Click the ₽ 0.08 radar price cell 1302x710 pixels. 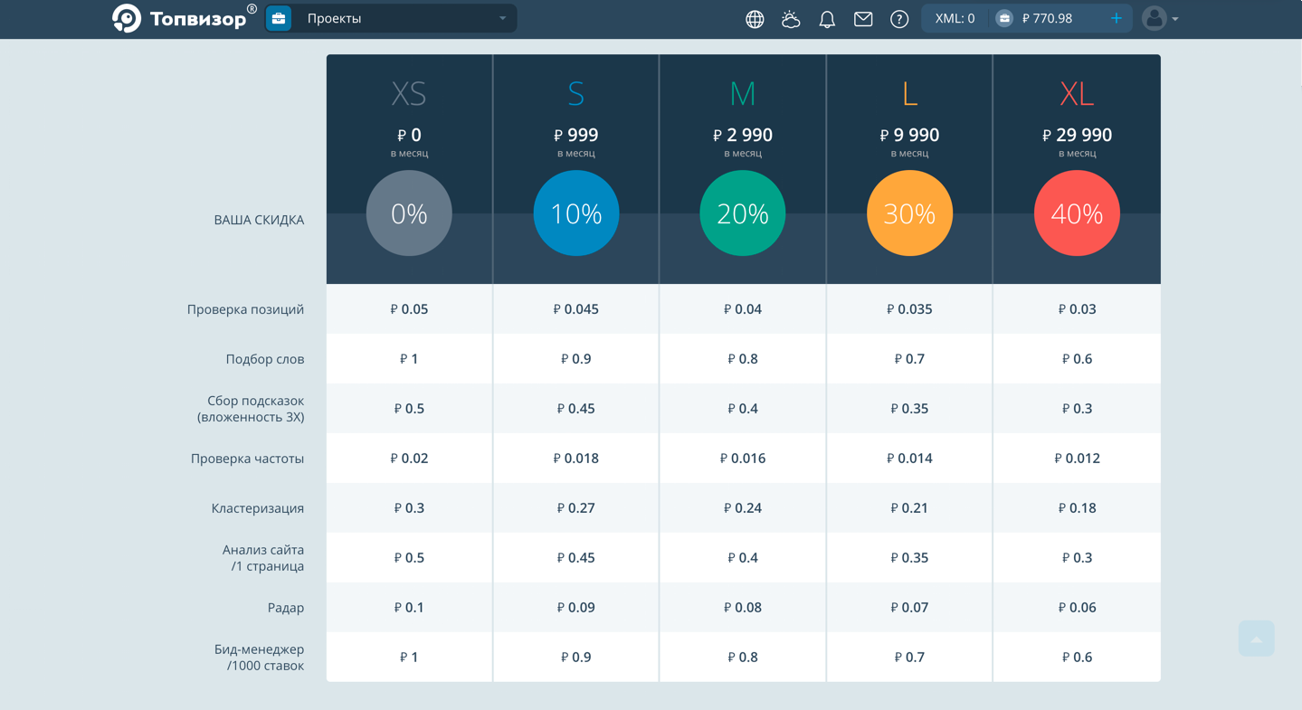click(x=743, y=608)
